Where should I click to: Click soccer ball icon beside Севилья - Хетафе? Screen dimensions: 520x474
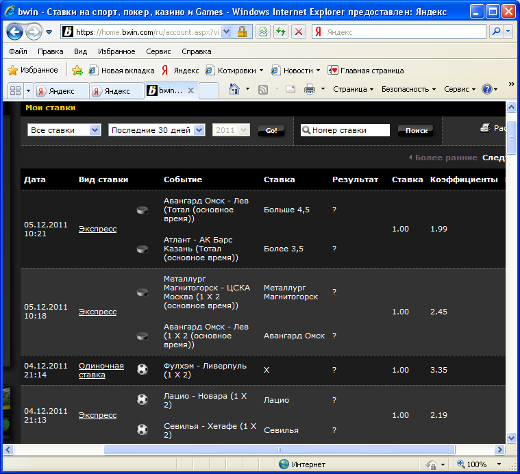pyautogui.click(x=143, y=429)
